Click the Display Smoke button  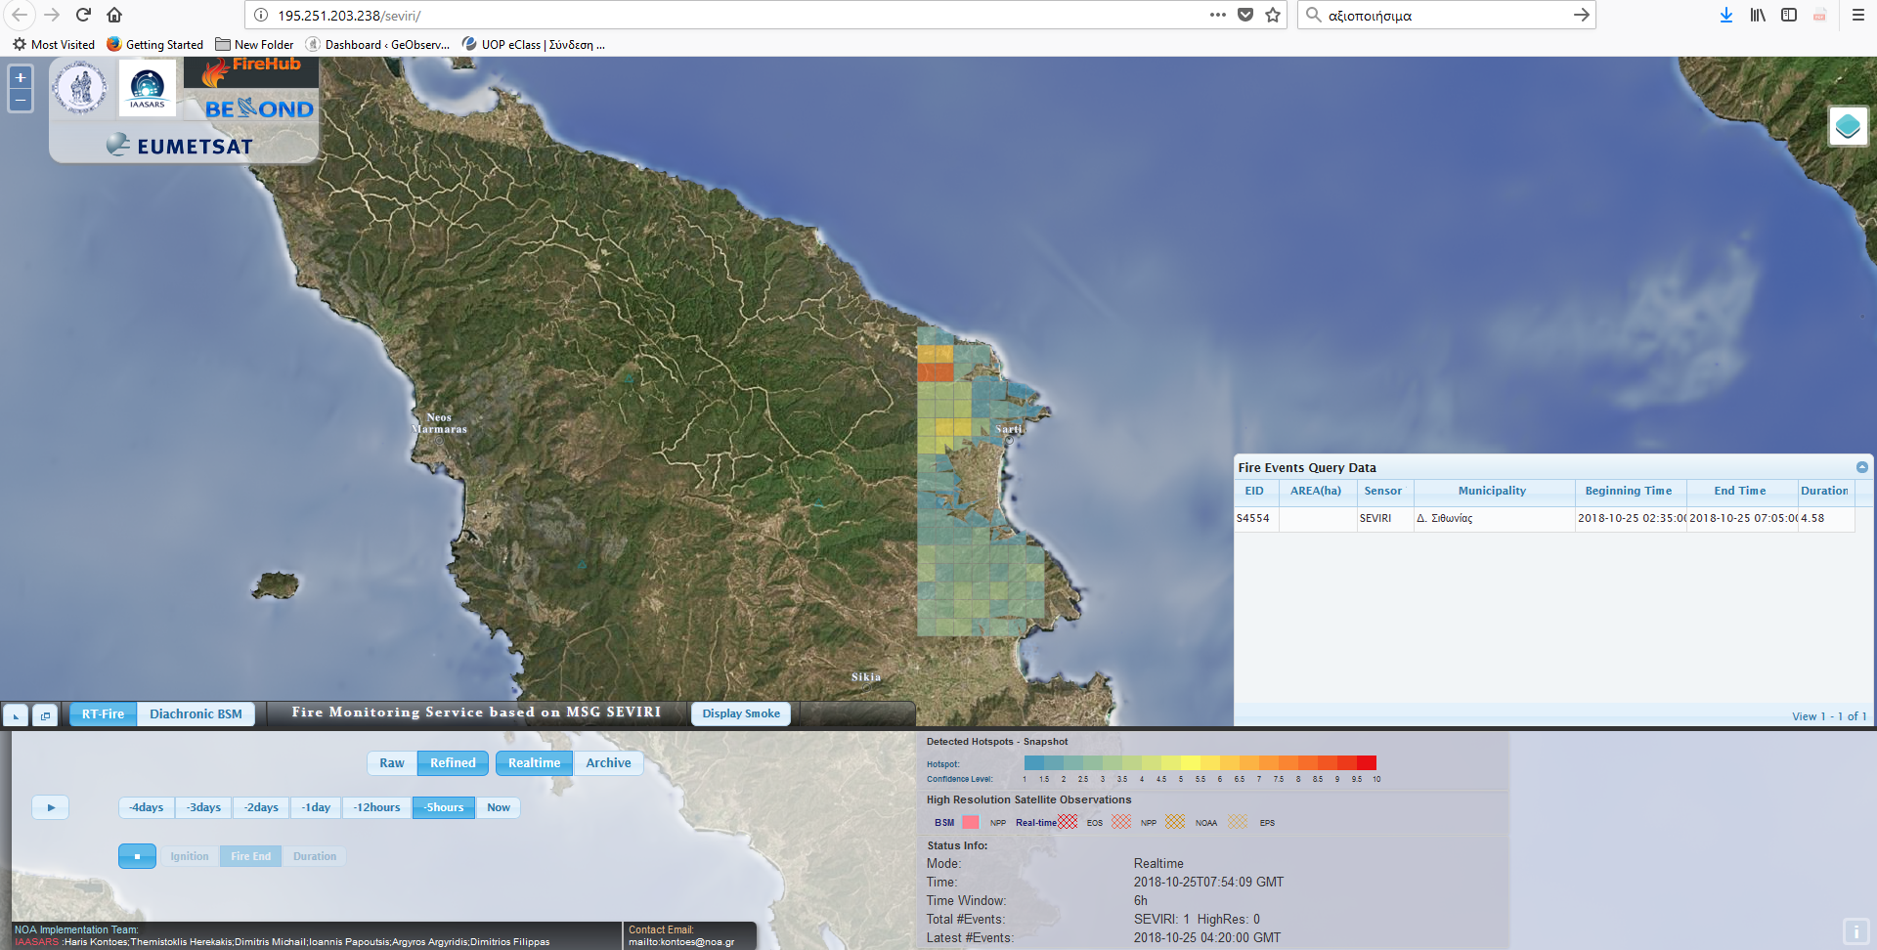click(x=740, y=713)
